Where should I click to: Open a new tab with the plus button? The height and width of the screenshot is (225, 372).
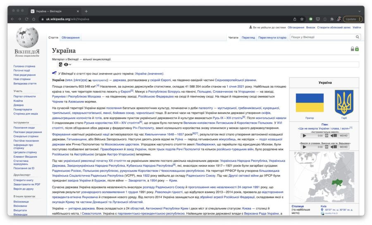(x=86, y=11)
